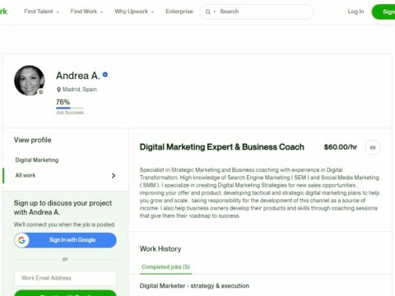
Task: Open search category dropdown arrow
Action: click(x=215, y=12)
